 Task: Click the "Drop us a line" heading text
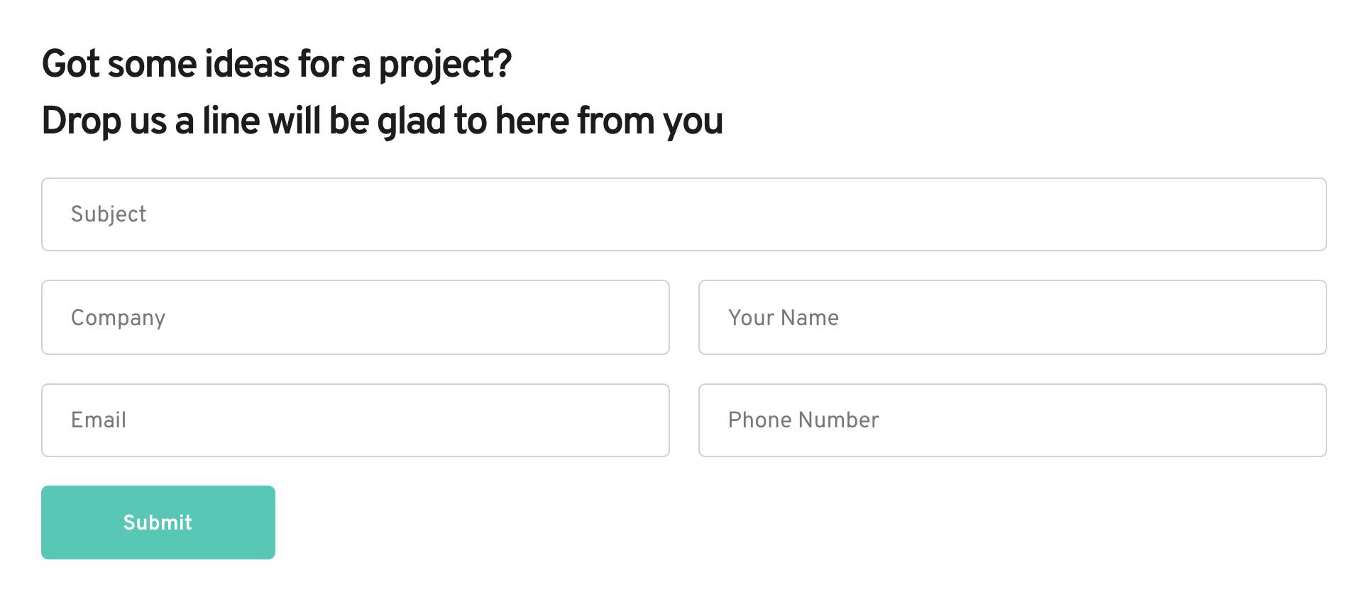click(x=382, y=121)
